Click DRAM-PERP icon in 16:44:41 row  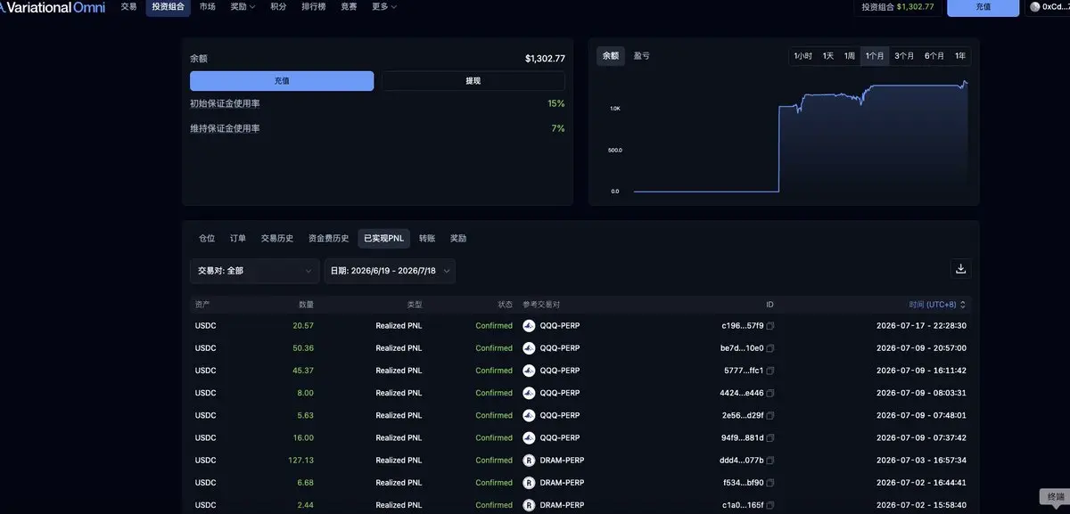point(529,483)
